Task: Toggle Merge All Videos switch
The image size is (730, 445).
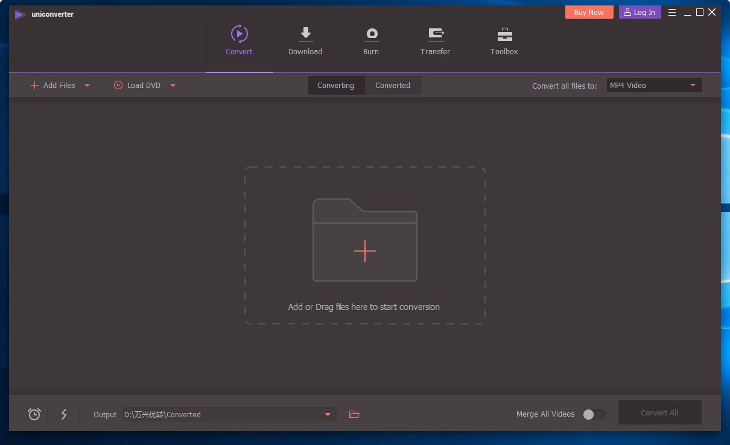Action: point(594,414)
